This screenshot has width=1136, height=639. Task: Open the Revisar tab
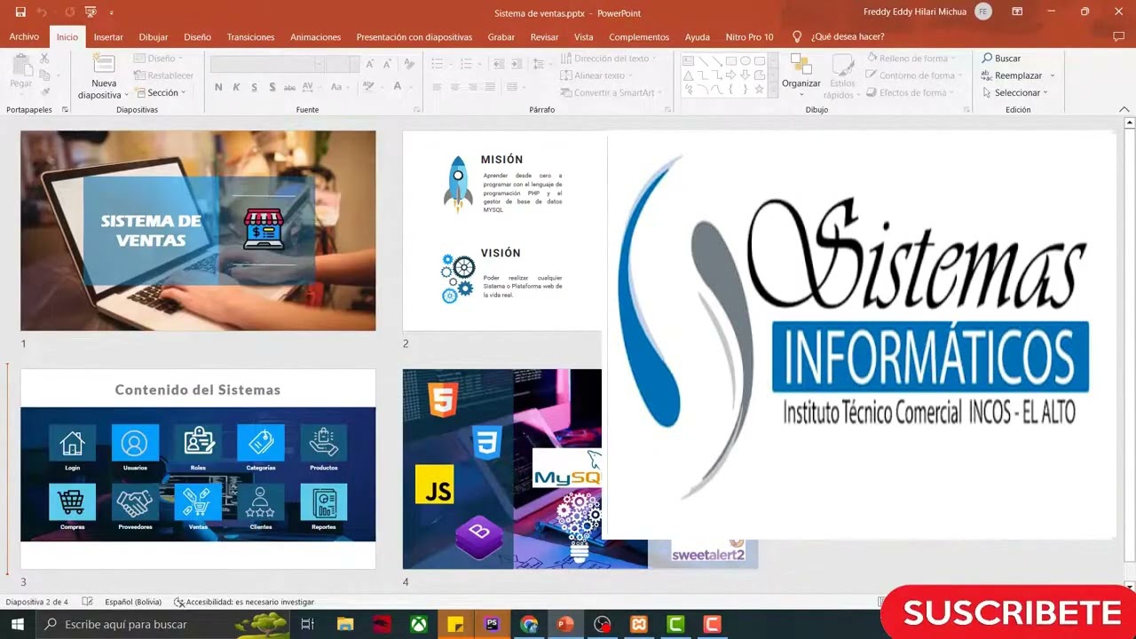tap(544, 37)
